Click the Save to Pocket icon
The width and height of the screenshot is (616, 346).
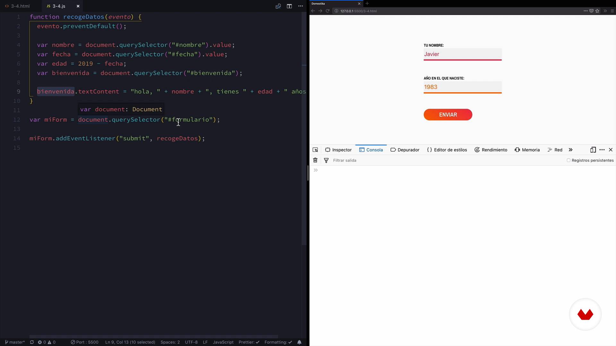pos(591,11)
